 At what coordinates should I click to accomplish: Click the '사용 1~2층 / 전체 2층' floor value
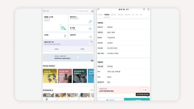[x=114, y=72]
